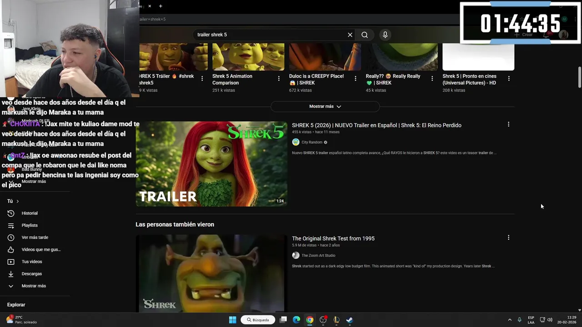Click the page vertical scrollbar thumb
582x327 pixels.
580,77
